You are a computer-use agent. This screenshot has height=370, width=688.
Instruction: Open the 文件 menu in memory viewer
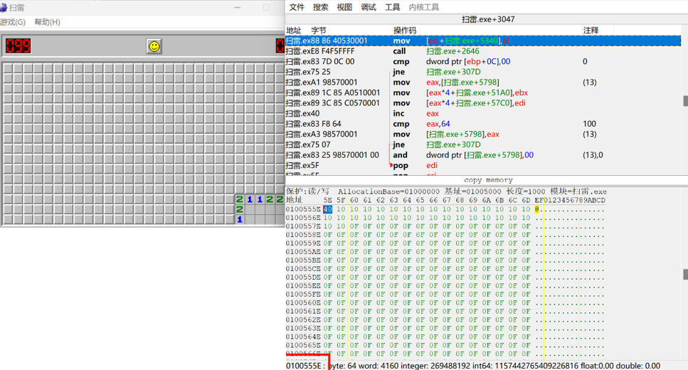point(297,7)
